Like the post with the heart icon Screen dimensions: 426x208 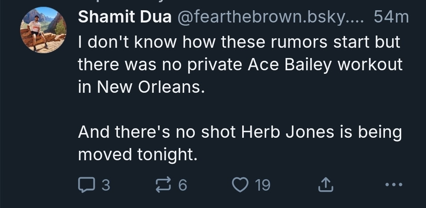[x=240, y=184]
